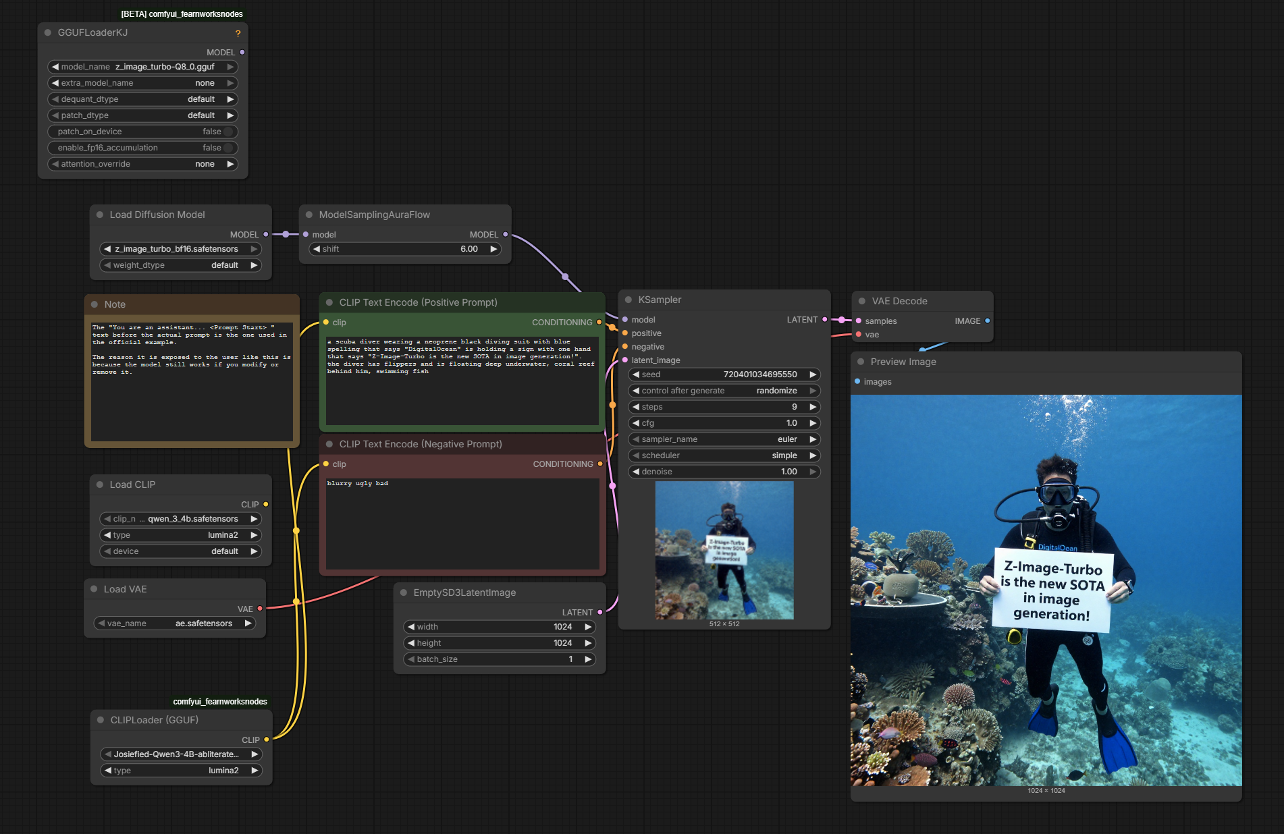Increase the height value with its right arrow
The width and height of the screenshot is (1284, 834).
tap(588, 643)
